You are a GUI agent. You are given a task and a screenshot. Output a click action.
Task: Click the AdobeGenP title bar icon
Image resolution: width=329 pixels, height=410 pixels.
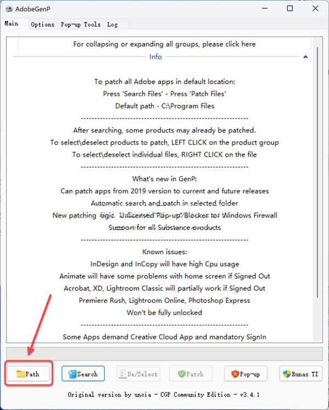click(x=9, y=9)
